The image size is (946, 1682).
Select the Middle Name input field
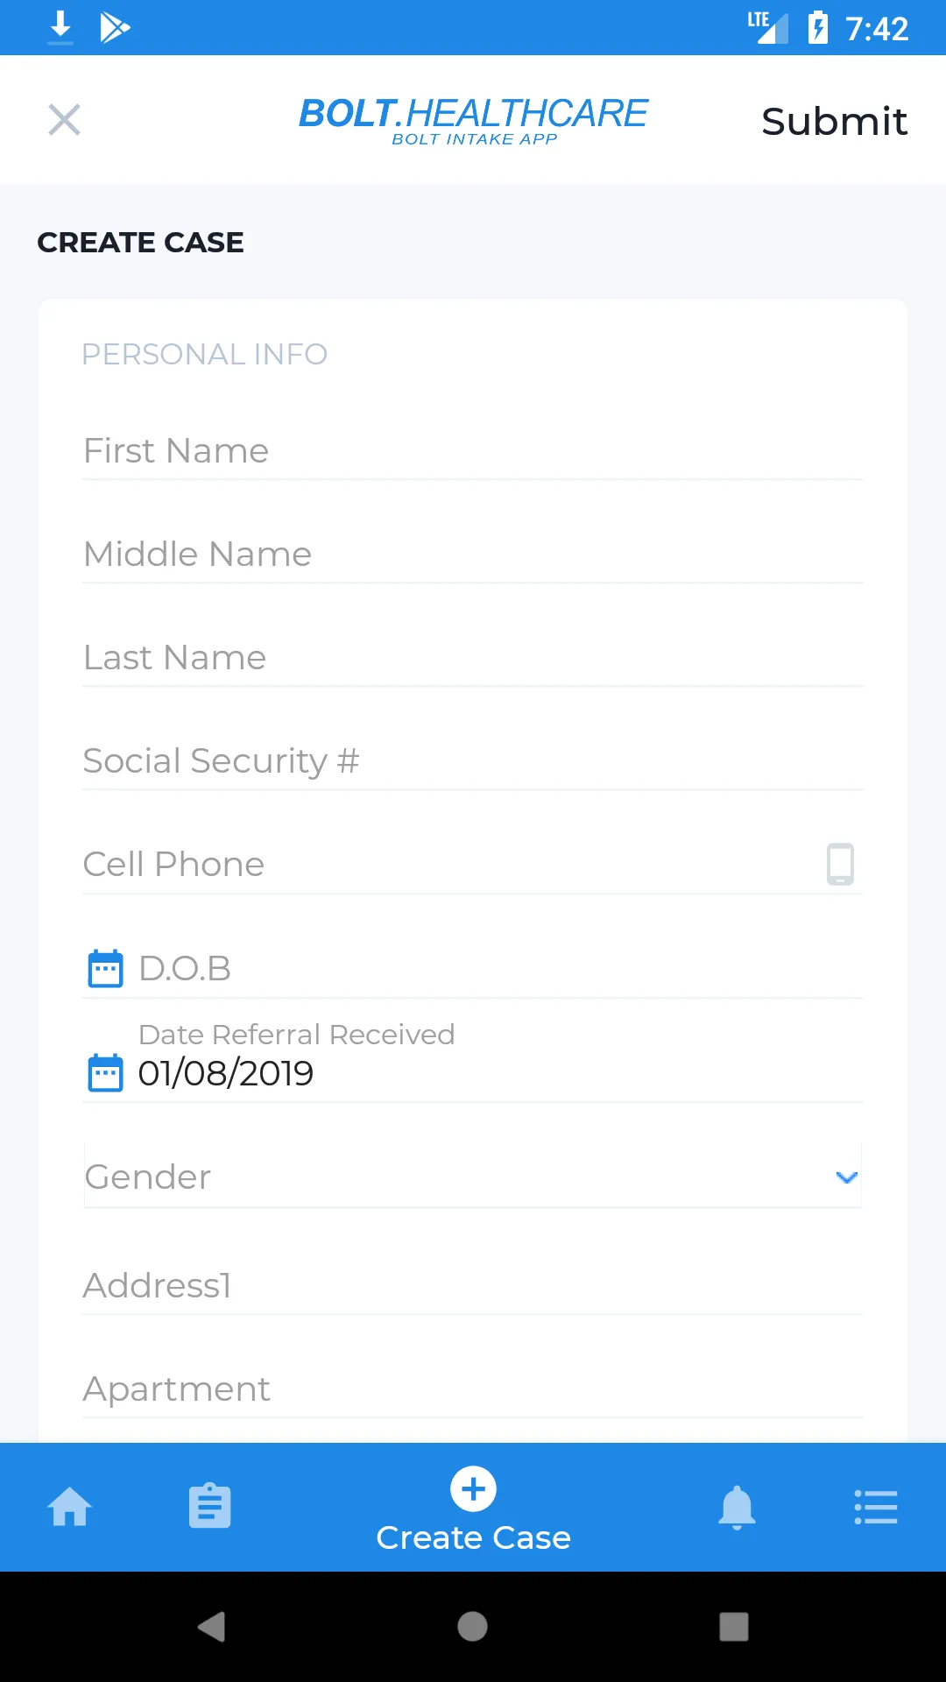(x=473, y=555)
